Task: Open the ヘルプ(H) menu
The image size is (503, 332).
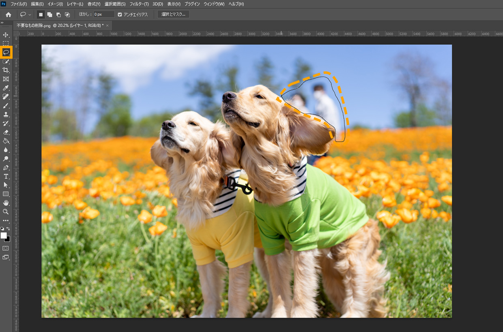Action: [x=236, y=4]
